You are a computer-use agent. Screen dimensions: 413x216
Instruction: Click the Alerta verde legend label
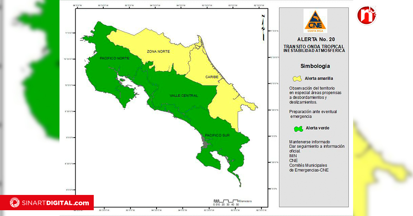[x=317, y=128]
